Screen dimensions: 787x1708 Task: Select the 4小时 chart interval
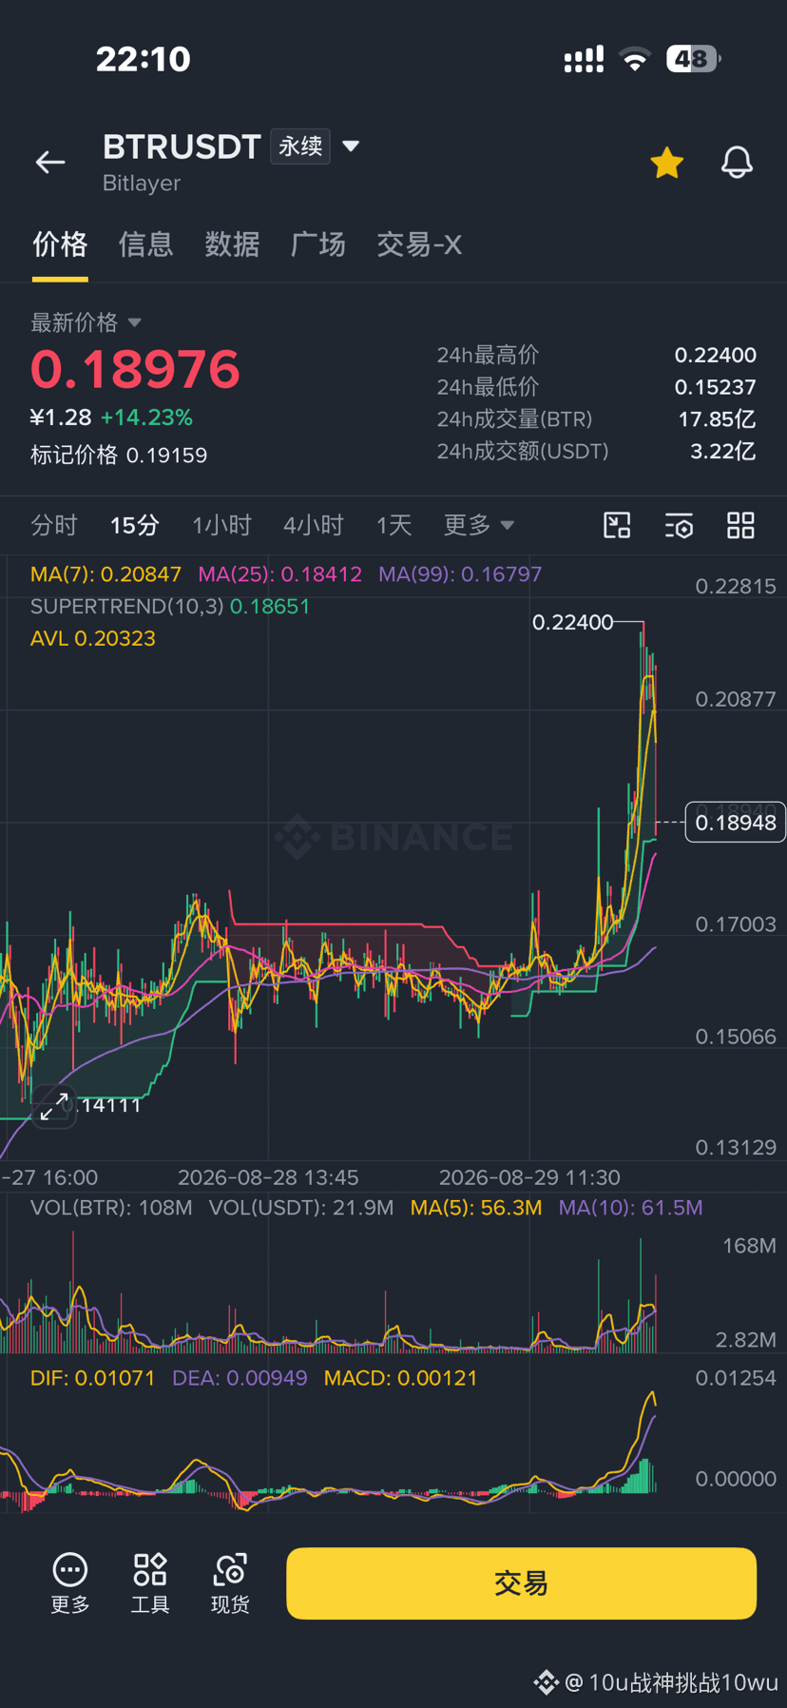coord(313,525)
